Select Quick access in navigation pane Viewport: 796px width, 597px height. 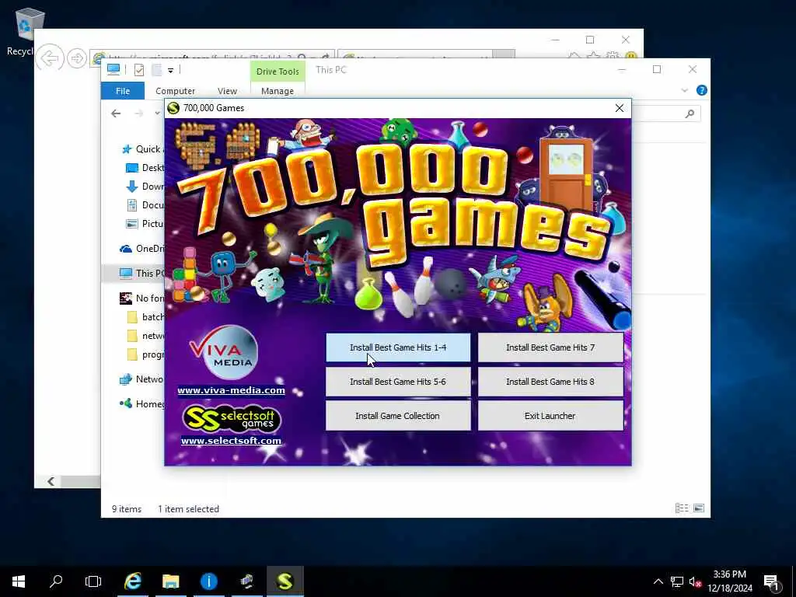point(141,149)
